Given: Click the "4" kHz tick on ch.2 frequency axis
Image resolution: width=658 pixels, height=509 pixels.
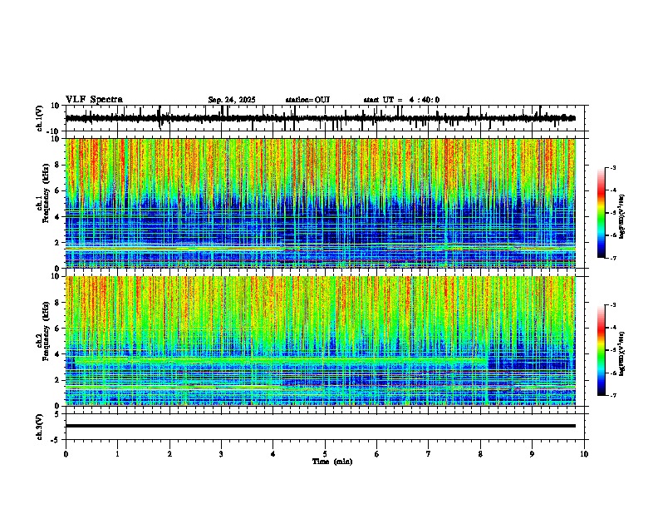Looking at the screenshot, I should click(57, 354).
